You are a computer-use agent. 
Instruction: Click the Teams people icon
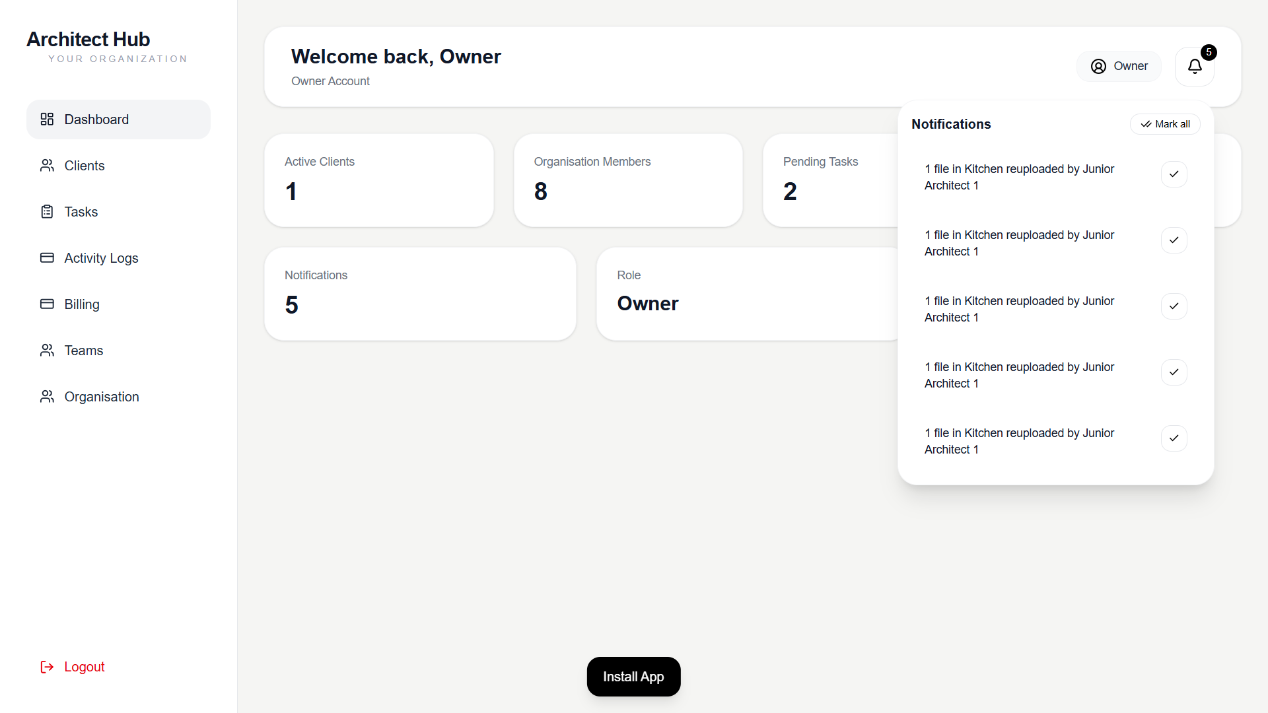(x=47, y=351)
